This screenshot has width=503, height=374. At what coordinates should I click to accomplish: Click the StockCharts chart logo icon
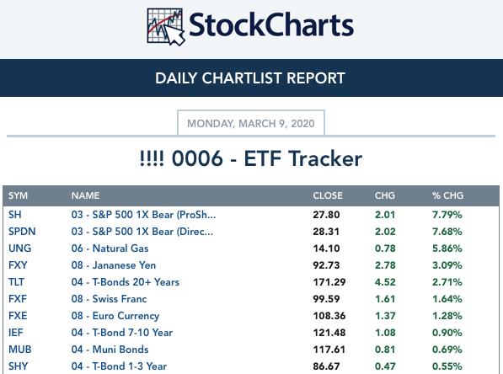tap(166, 27)
